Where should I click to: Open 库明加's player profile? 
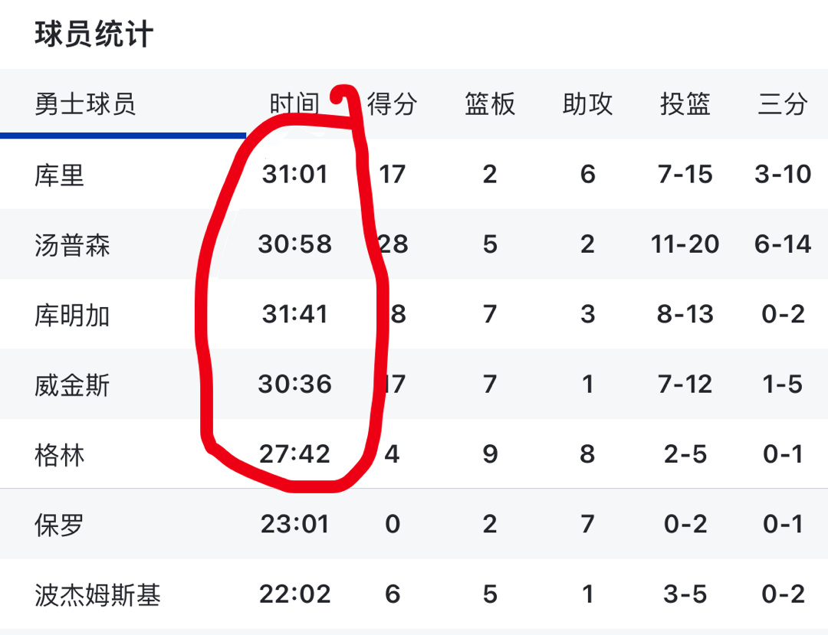point(69,314)
